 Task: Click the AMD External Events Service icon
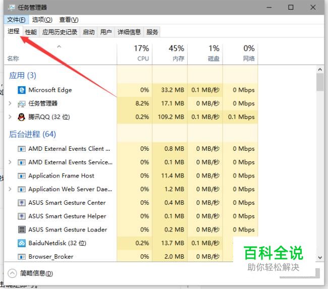[22, 162]
